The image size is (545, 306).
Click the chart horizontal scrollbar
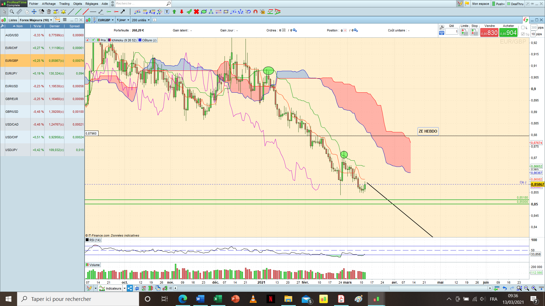coord(332,288)
